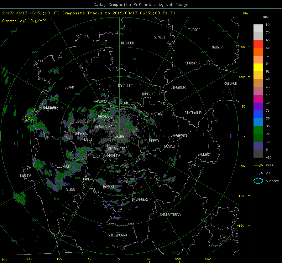The height and width of the screenshot is (263, 282).
Task: Click the white 23MN arrow legend icon
Action: click(258, 173)
